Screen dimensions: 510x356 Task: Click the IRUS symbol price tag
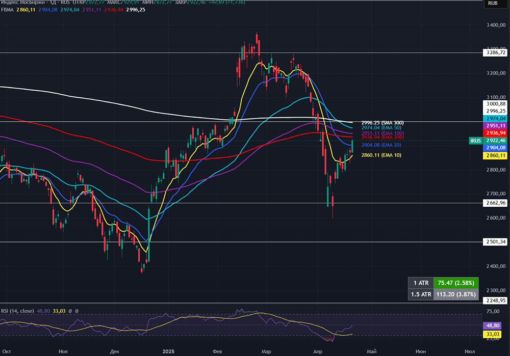(473, 140)
